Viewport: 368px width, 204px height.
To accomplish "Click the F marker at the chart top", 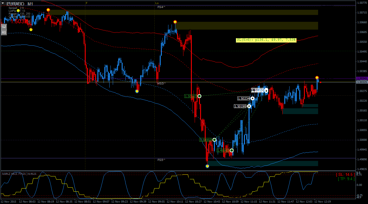I will [x=87, y=3].
